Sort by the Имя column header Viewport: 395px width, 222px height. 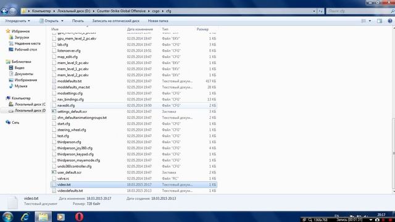55,29
